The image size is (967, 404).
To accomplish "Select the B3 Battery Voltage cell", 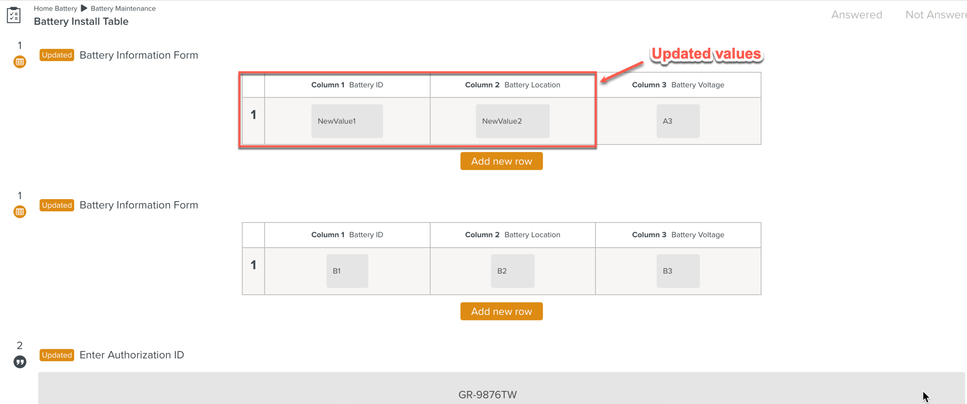I will coord(678,271).
